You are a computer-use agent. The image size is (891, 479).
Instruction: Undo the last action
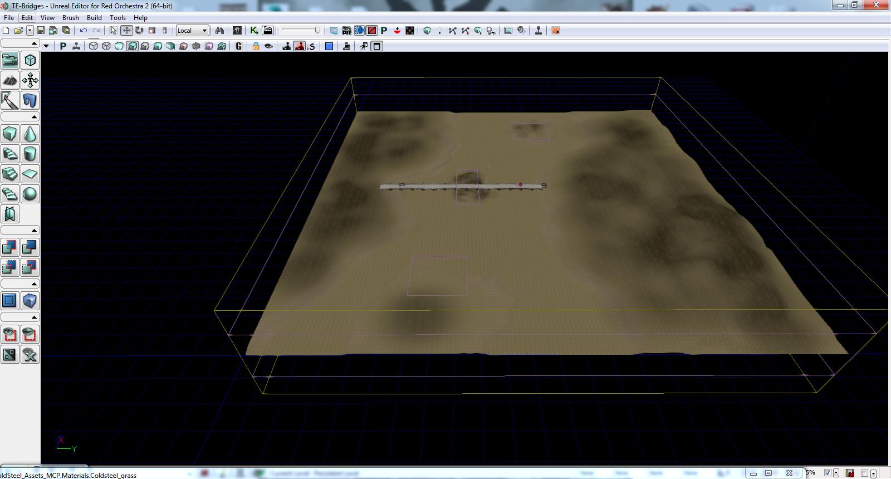84,31
